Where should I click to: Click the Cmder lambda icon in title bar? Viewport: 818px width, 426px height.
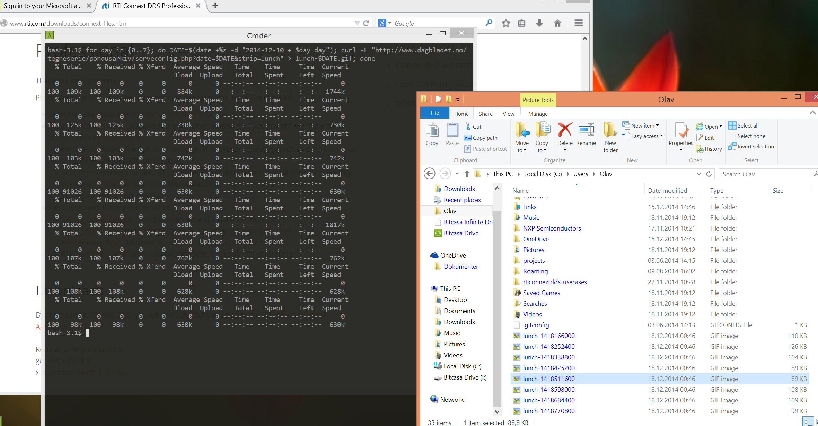click(x=50, y=35)
